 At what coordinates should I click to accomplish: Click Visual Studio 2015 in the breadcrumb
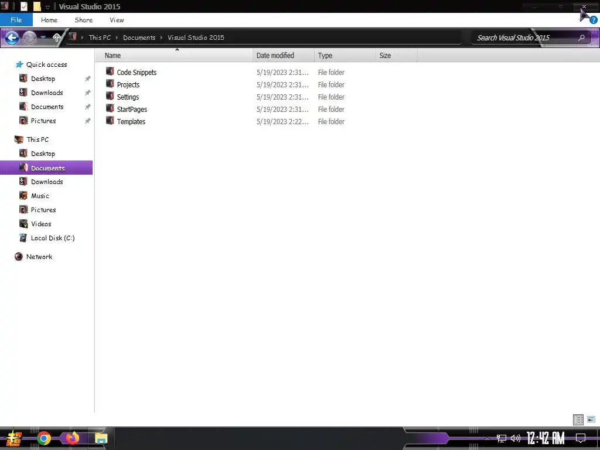coord(196,37)
